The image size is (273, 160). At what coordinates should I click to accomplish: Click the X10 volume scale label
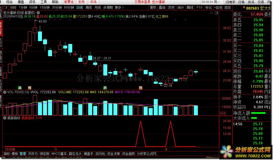click(x=222, y=113)
